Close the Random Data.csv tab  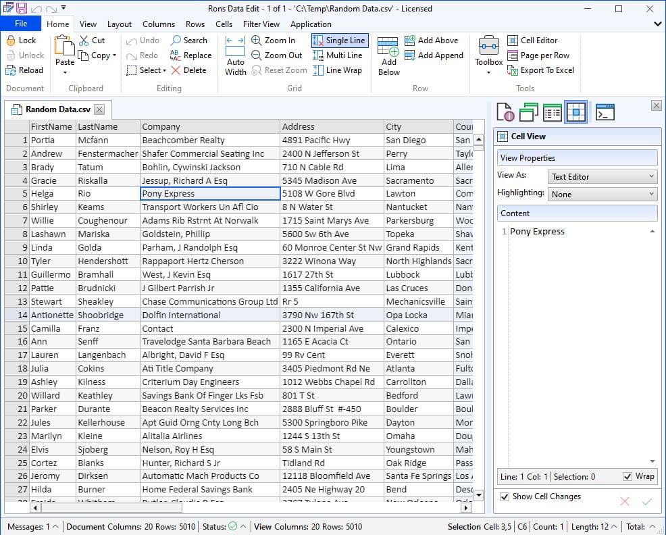click(x=99, y=109)
